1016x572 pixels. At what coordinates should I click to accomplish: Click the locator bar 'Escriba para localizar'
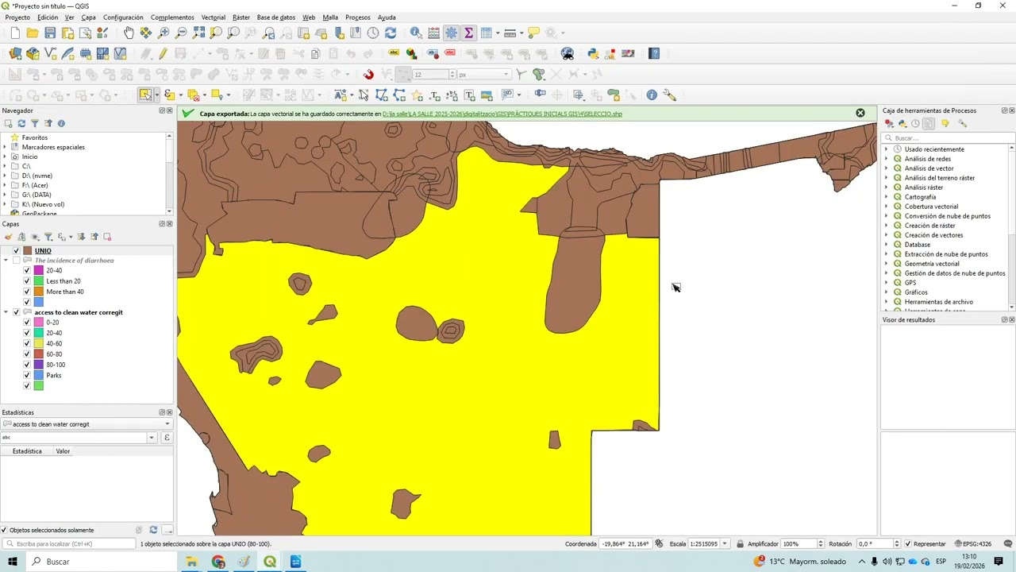pyautogui.click(x=69, y=544)
